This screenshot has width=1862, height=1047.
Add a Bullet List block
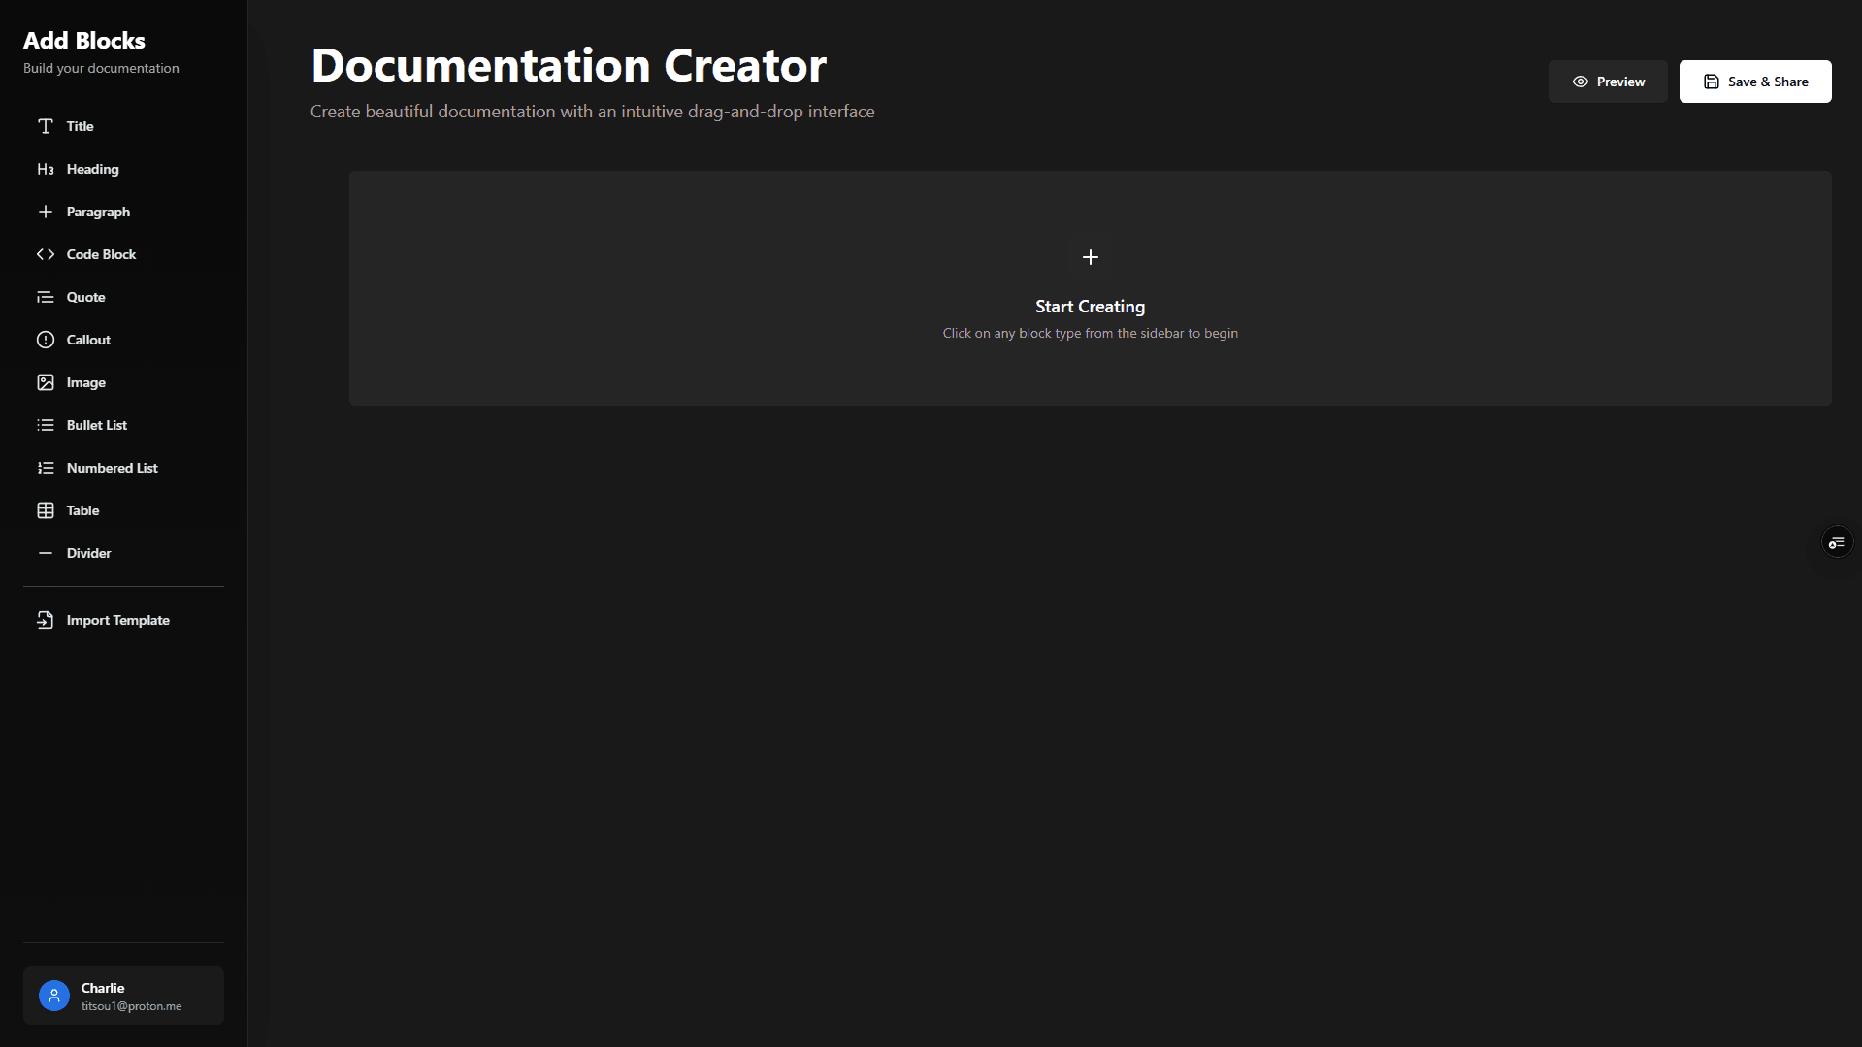point(46,425)
